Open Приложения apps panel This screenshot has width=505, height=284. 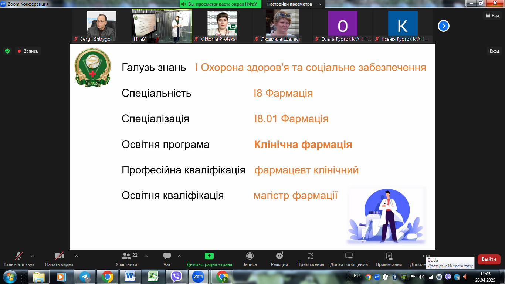(x=311, y=259)
